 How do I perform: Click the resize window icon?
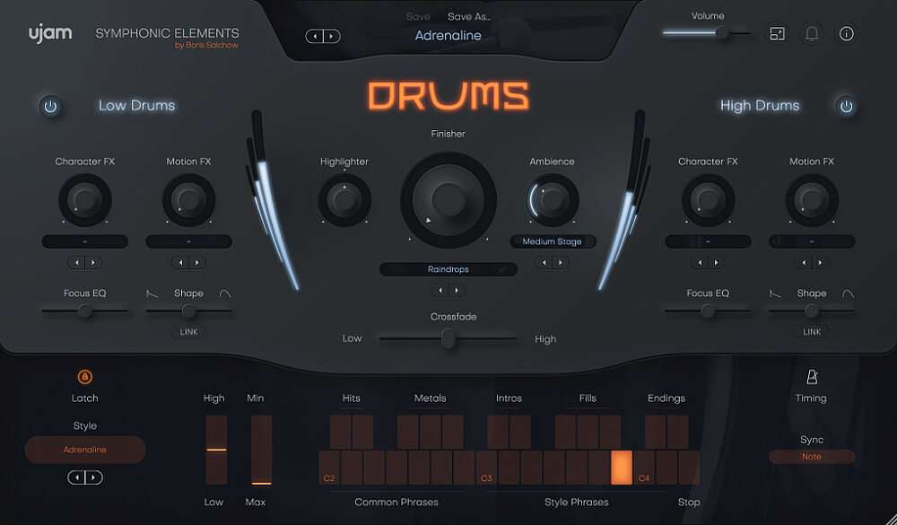777,33
